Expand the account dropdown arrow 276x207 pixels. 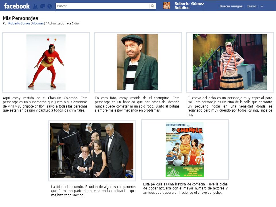[262, 6]
